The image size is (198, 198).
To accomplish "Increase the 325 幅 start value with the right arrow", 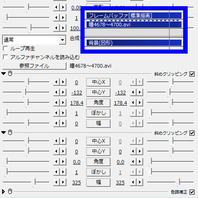I will (x=63, y=182).
